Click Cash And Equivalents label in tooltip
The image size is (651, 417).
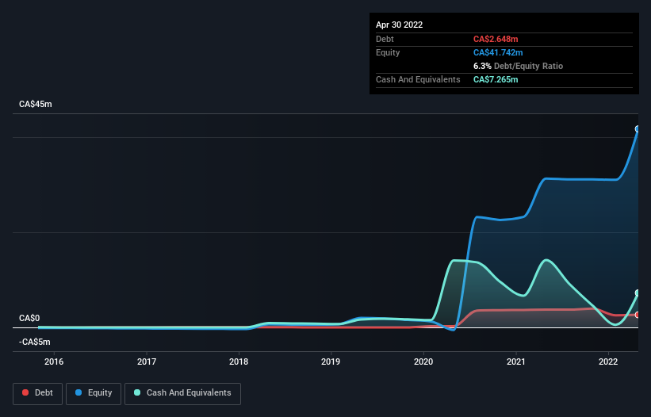tap(418, 79)
